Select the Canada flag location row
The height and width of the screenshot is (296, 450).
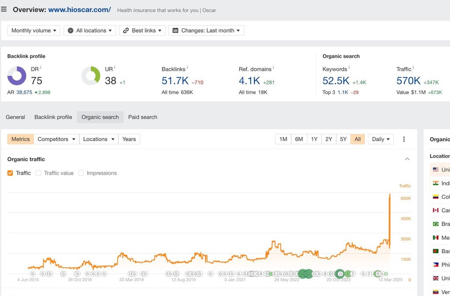point(440,210)
